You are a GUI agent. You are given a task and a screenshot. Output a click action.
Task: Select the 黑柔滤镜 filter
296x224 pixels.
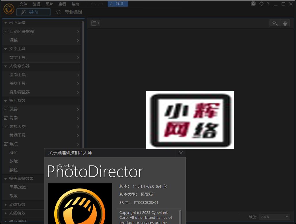(x=18, y=187)
